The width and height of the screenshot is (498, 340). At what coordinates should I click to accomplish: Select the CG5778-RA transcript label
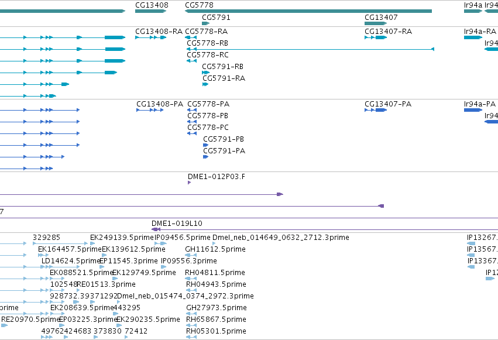tap(206, 32)
